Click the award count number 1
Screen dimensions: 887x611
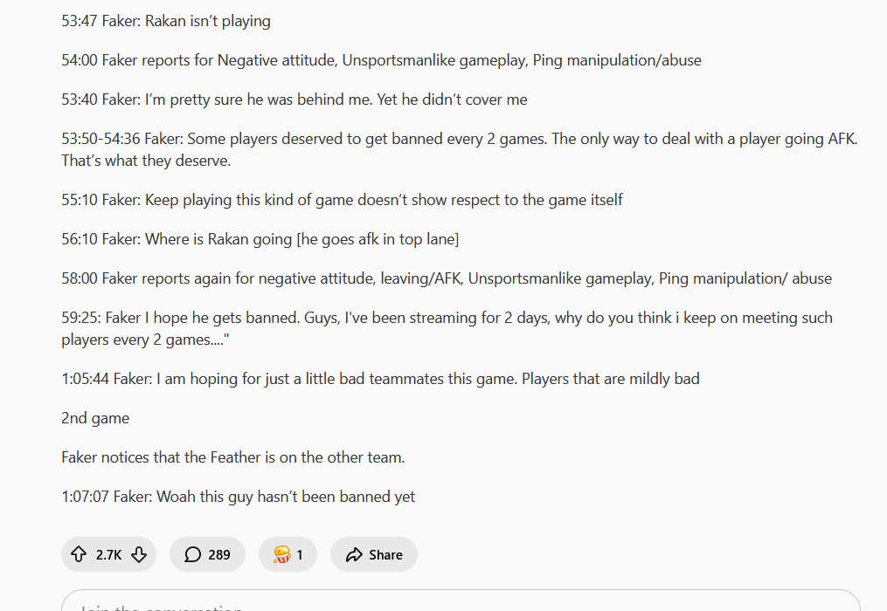tap(300, 554)
